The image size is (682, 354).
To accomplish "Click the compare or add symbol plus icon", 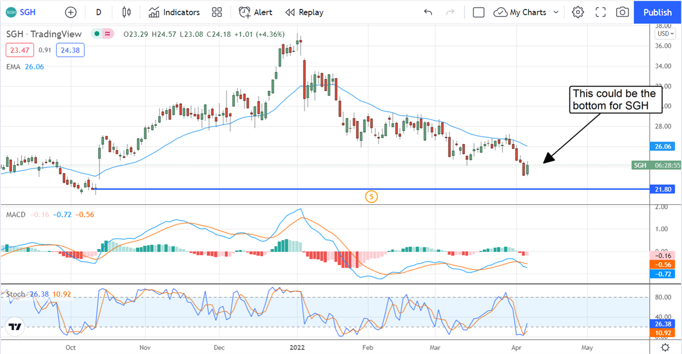I will pos(70,12).
